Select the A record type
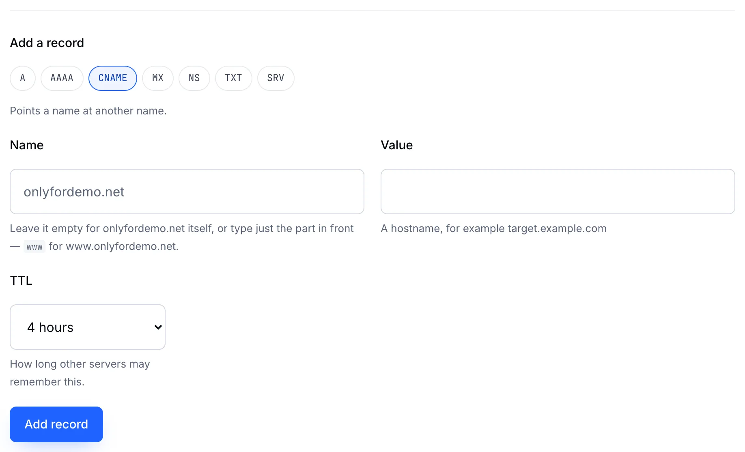Image resolution: width=745 pixels, height=452 pixels. click(x=23, y=78)
